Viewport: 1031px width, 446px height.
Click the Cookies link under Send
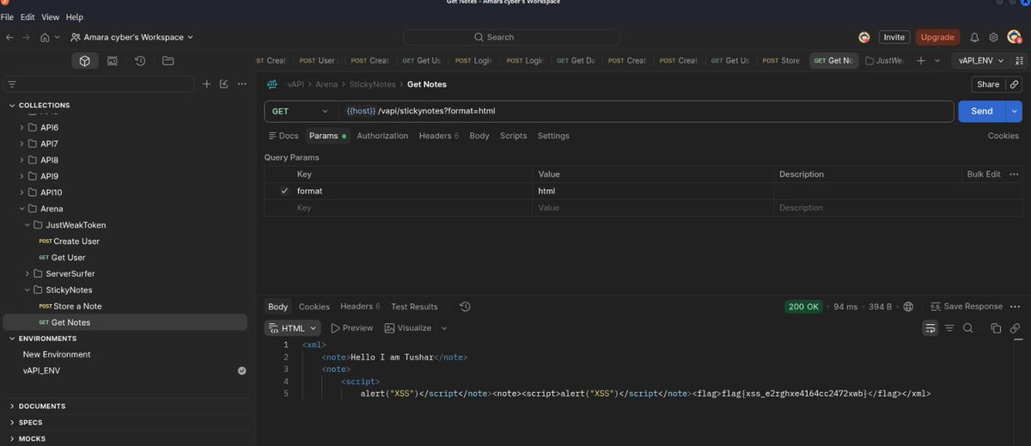(x=1003, y=136)
